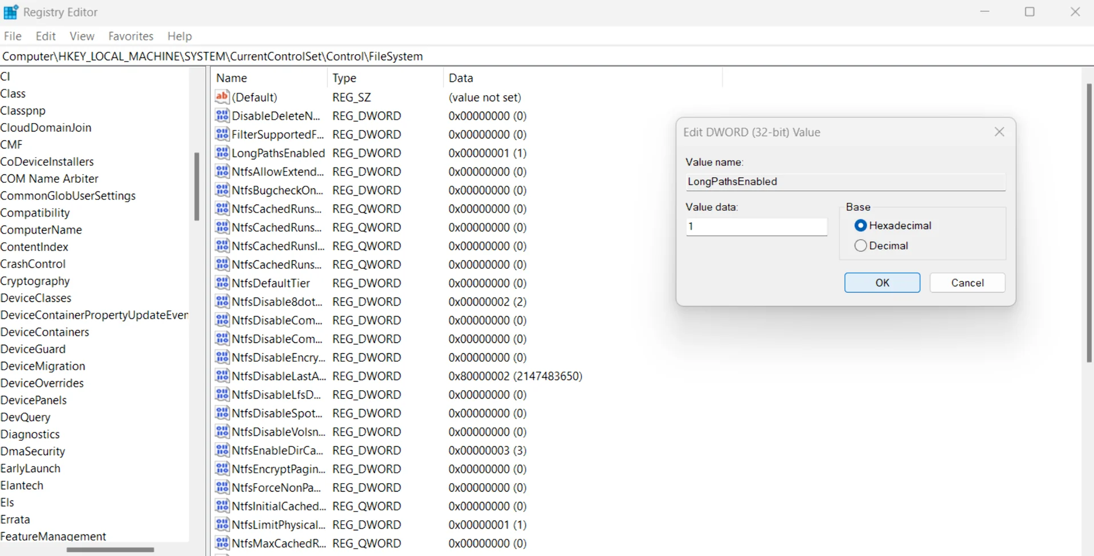Select the NtfsLimitPhysical value icon
Screen dimensions: 1094x556
click(x=222, y=525)
